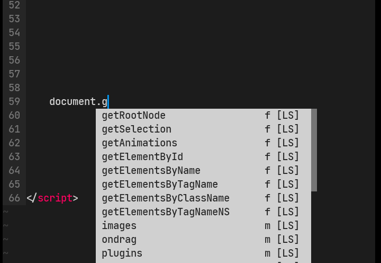Click line number 59 in gutter
The height and width of the screenshot is (263, 381).
pyautogui.click(x=14, y=102)
